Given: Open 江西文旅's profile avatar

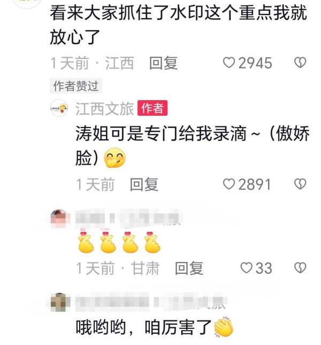Looking at the screenshot, I should (x=59, y=108).
